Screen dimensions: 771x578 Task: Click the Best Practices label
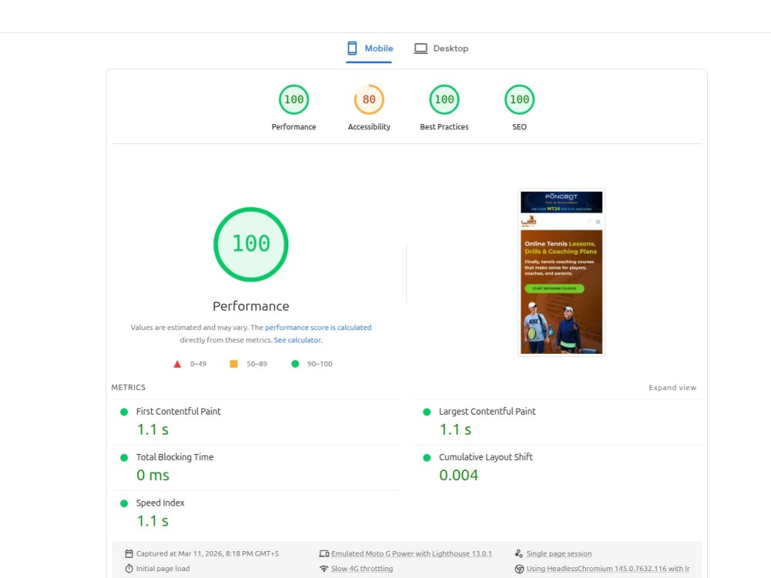pyautogui.click(x=444, y=127)
